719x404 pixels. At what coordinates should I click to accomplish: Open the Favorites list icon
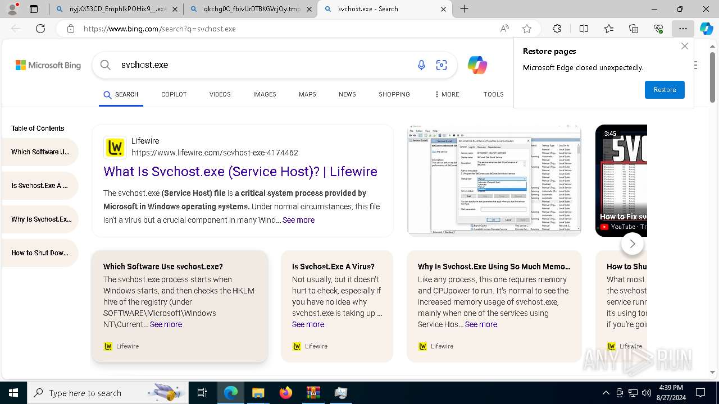tap(609, 29)
